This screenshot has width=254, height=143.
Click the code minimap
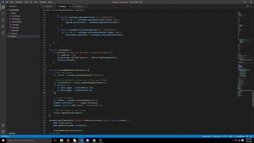click(x=244, y=54)
